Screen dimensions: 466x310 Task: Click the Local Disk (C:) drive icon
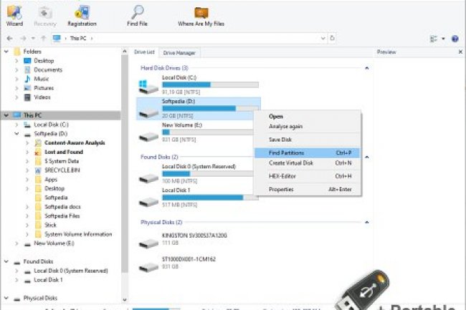[149, 86]
